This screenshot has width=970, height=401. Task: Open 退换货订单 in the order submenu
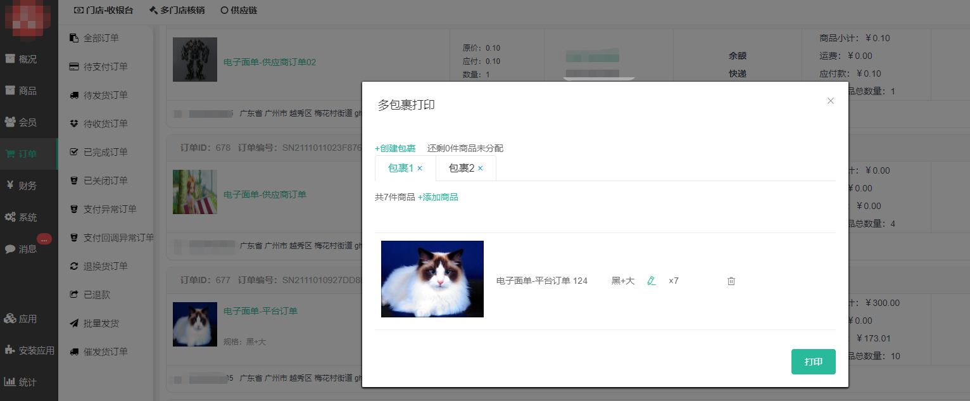pyautogui.click(x=106, y=266)
